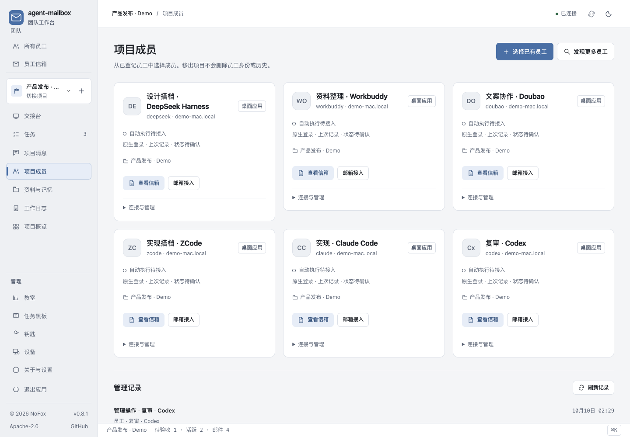630x437 pixels.
Task: Select 项目成员 sidebar item
Action: 49,171
